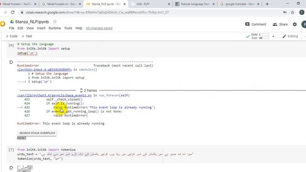Go forward in browser history
Viewport: 306px width, 172px height.
point(5,12)
